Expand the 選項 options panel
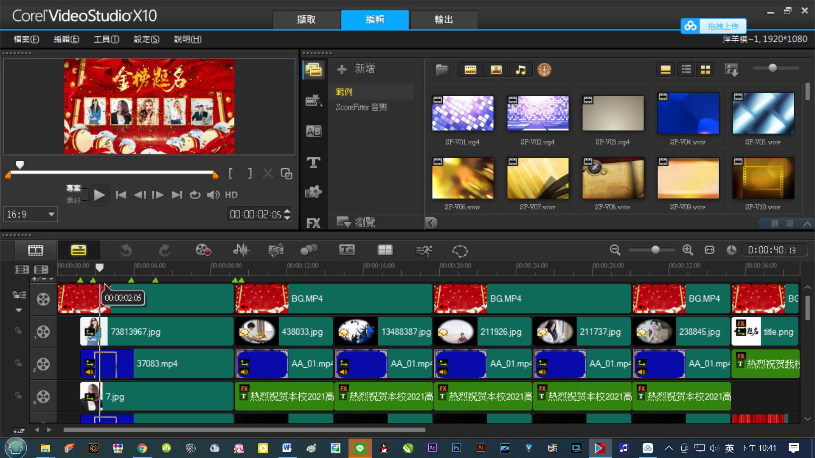The image size is (815, 458). click(786, 223)
